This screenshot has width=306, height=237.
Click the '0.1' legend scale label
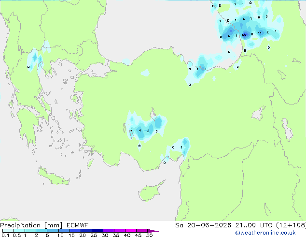[x=5, y=235]
